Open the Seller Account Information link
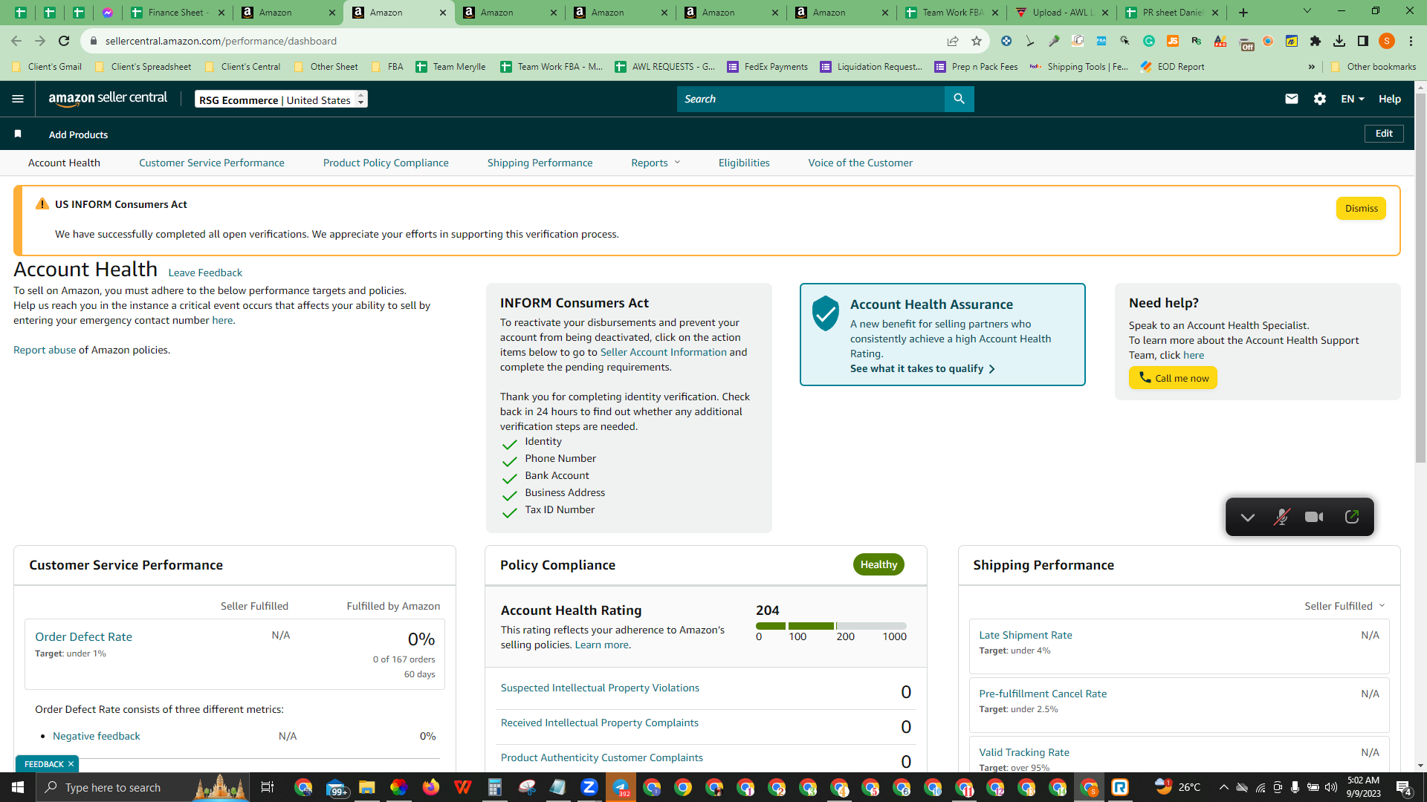Viewport: 1427px width, 802px height. point(664,352)
